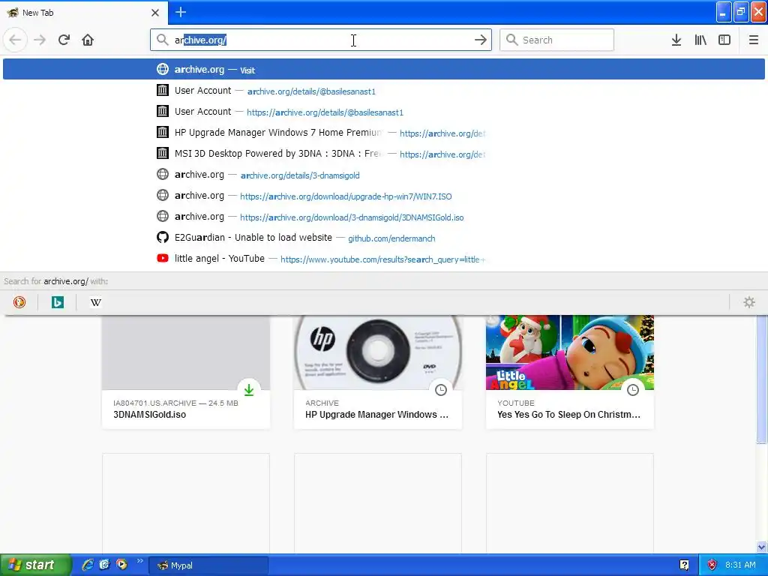
Task: Open the 3DNAMSIGold.iso download card
Action: tap(186, 372)
